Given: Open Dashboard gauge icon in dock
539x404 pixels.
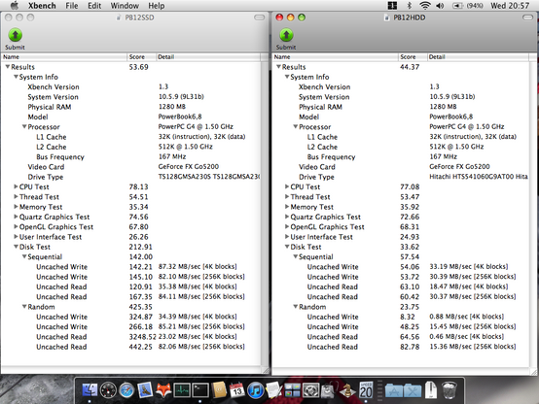Looking at the screenshot, I should [x=108, y=390].
